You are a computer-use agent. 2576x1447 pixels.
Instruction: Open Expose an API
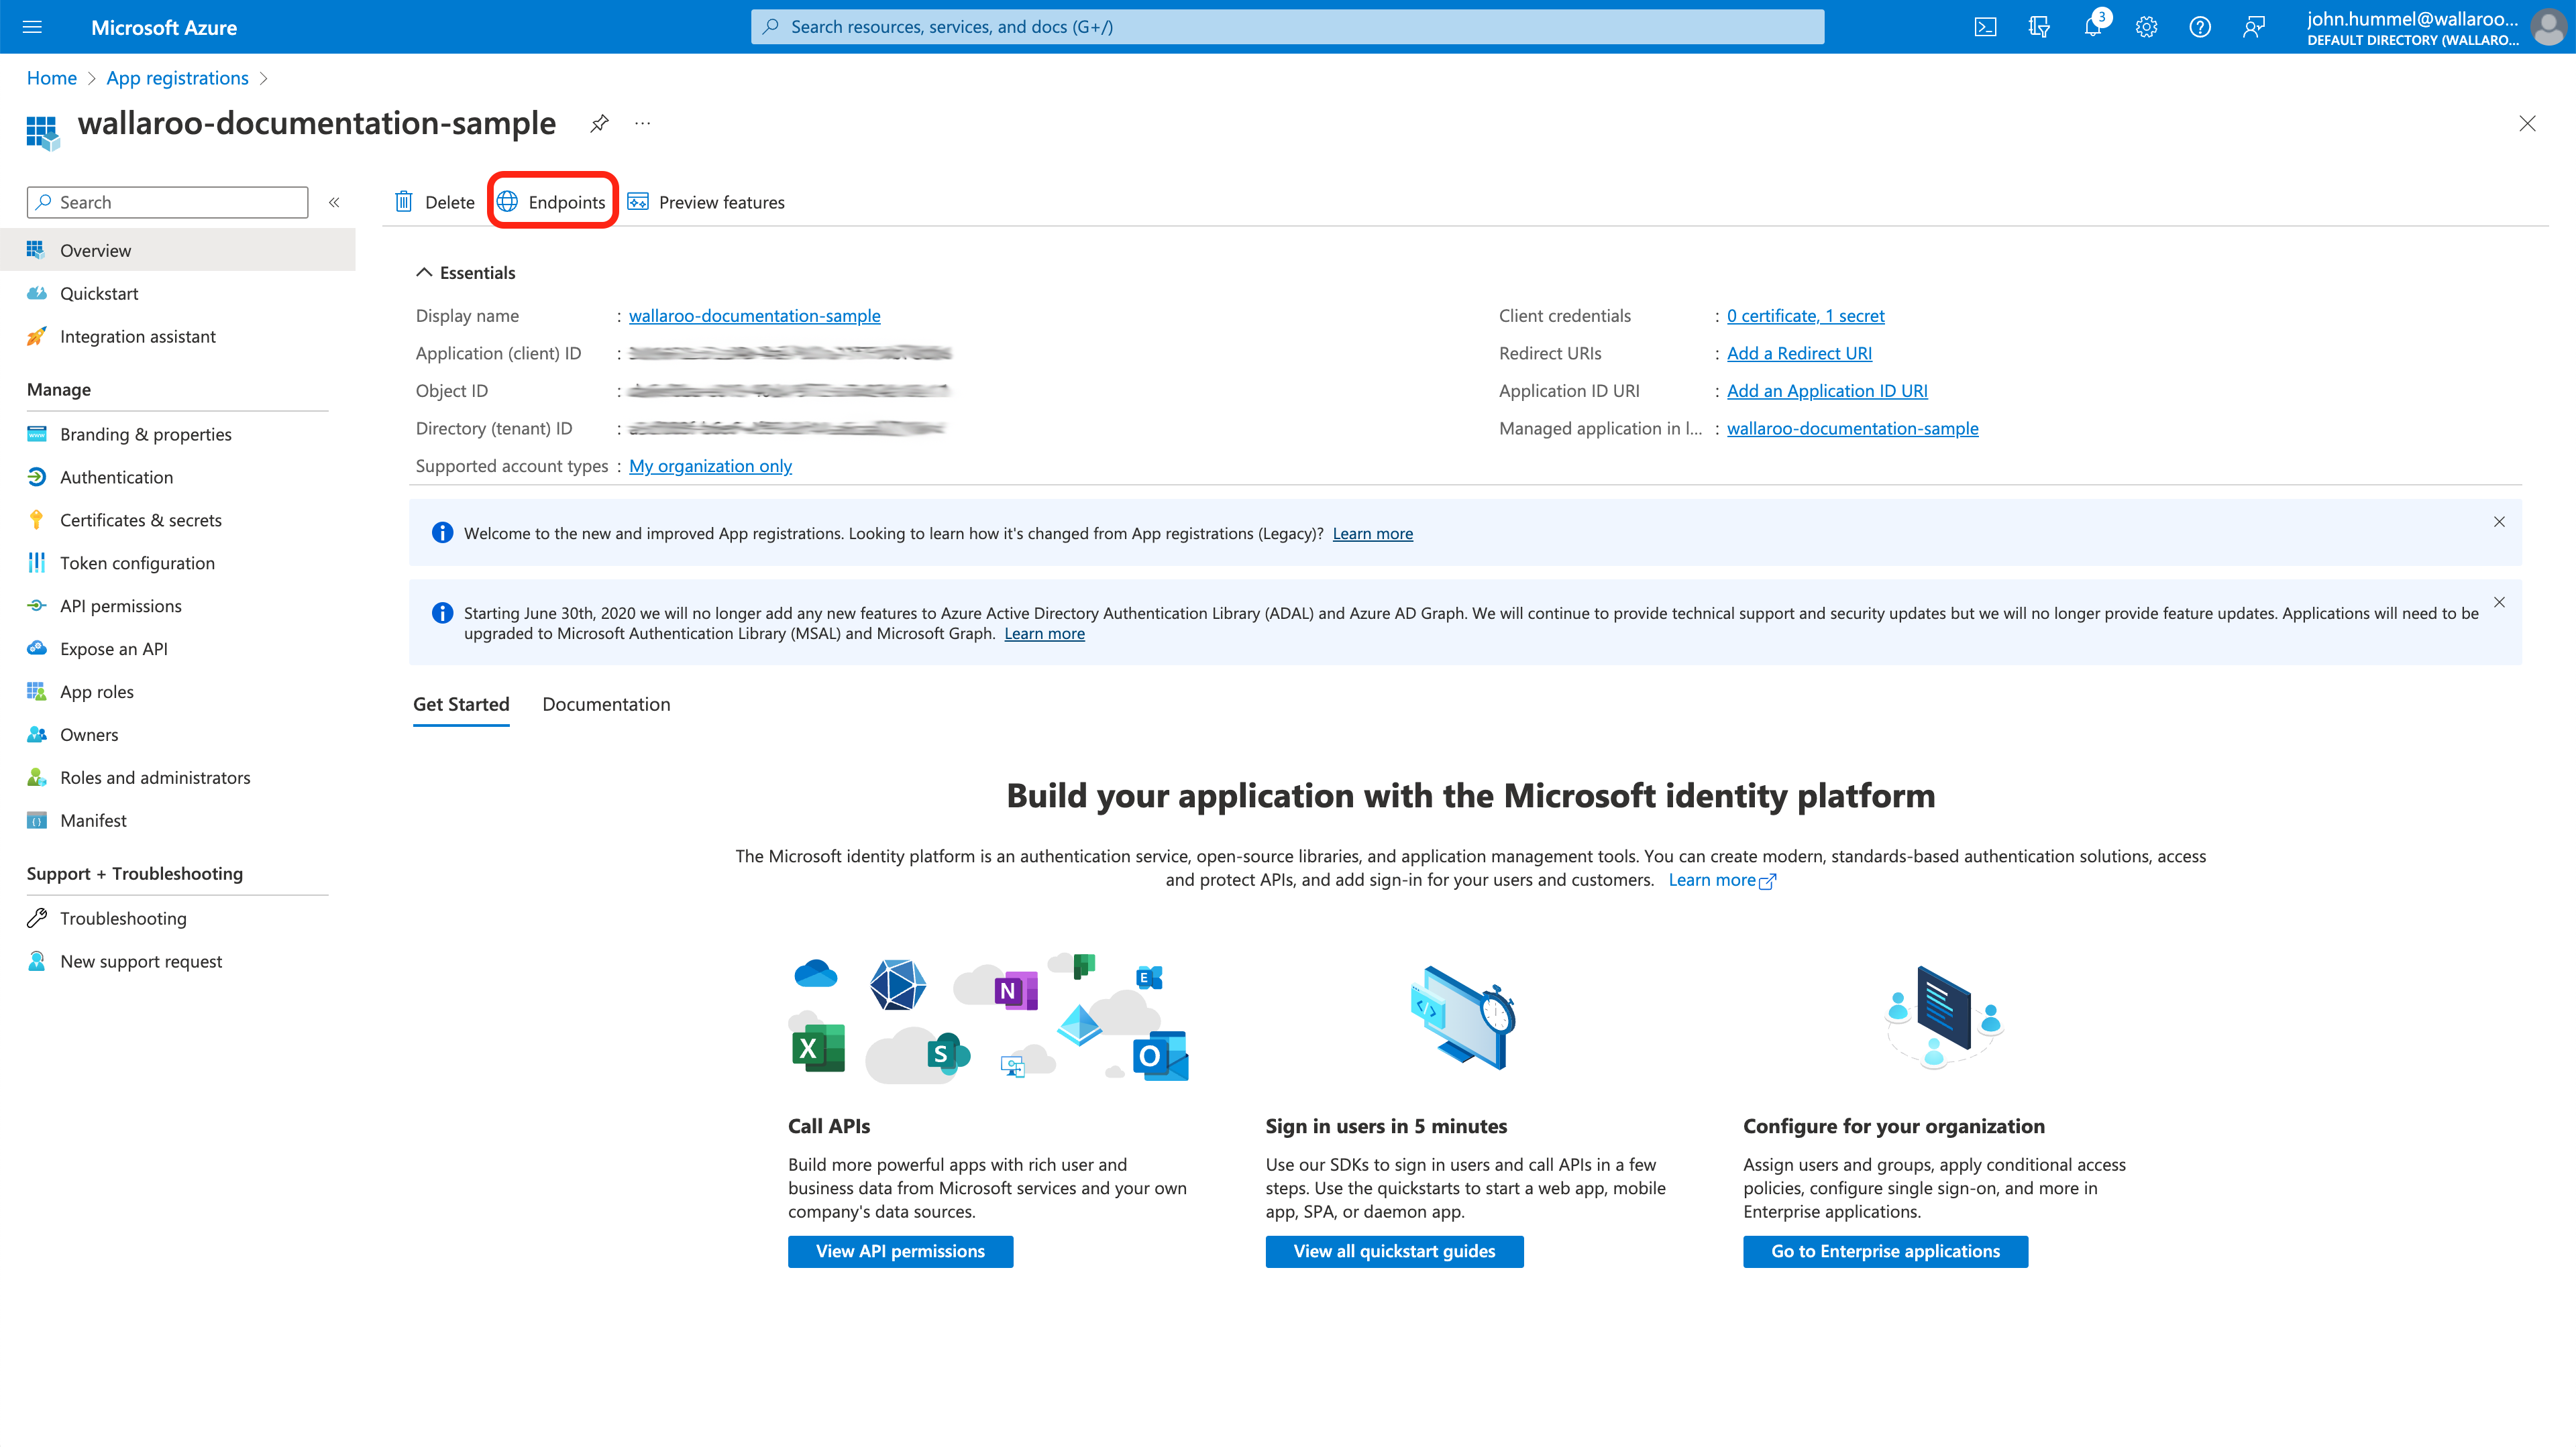[x=113, y=648]
